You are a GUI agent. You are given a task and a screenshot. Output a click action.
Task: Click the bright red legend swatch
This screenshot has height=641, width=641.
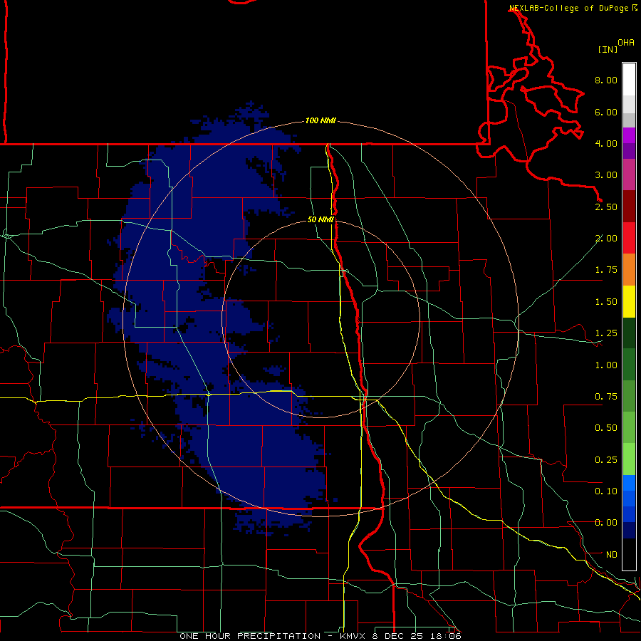tap(629, 238)
